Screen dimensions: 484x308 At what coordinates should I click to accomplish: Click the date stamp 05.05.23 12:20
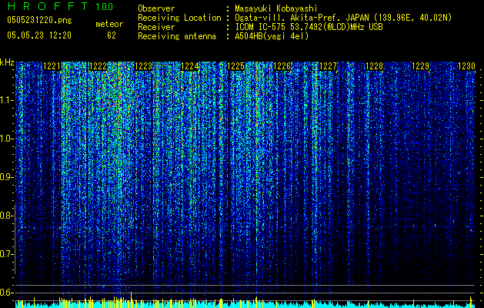pos(39,35)
